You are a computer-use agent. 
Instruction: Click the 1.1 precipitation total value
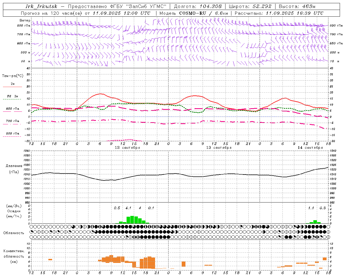311,208
